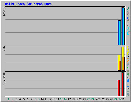Click the Hits legend label

coord(128,10)
